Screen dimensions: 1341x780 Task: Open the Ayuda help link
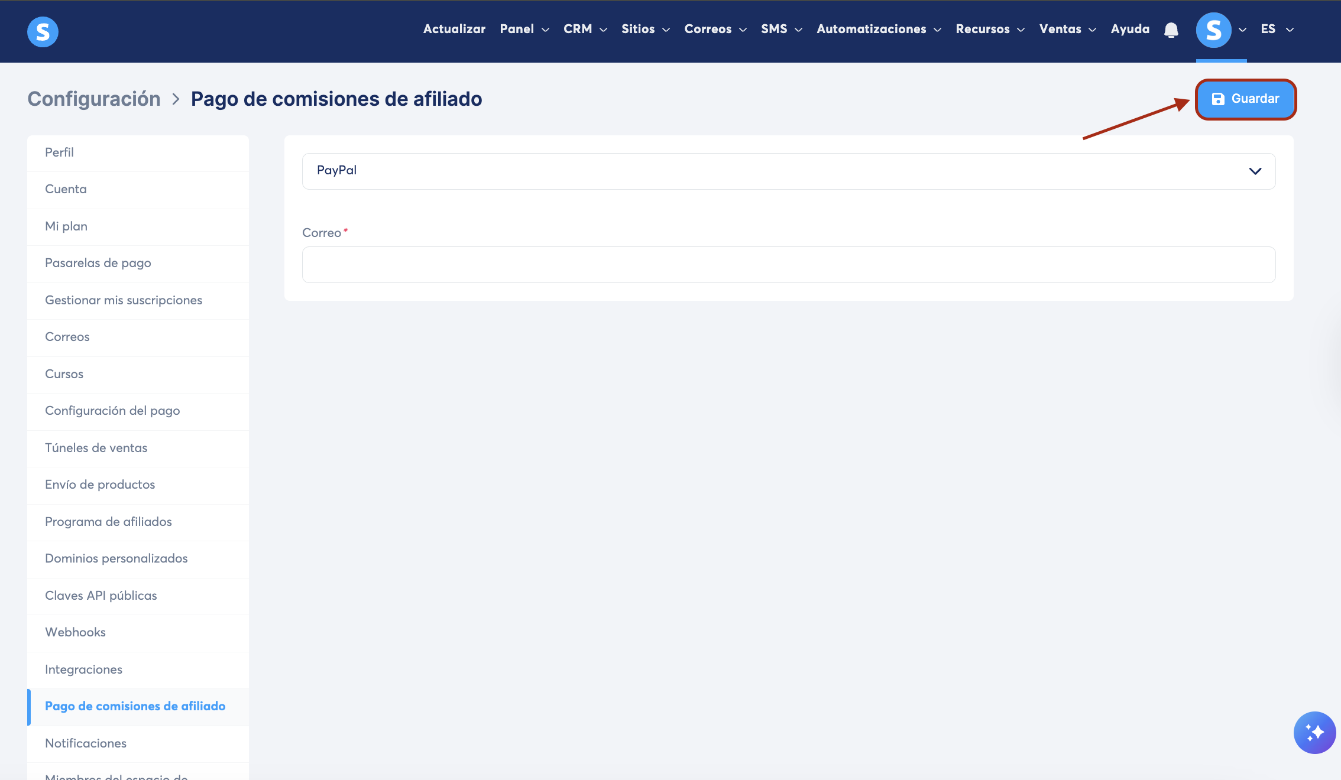[1129, 29]
